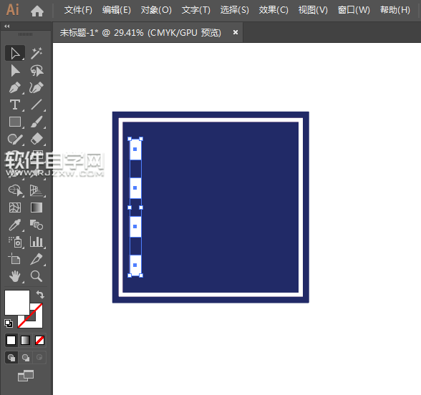The image size is (421, 395).
Task: Select the Zoom magnifier tool
Action: tap(37, 276)
